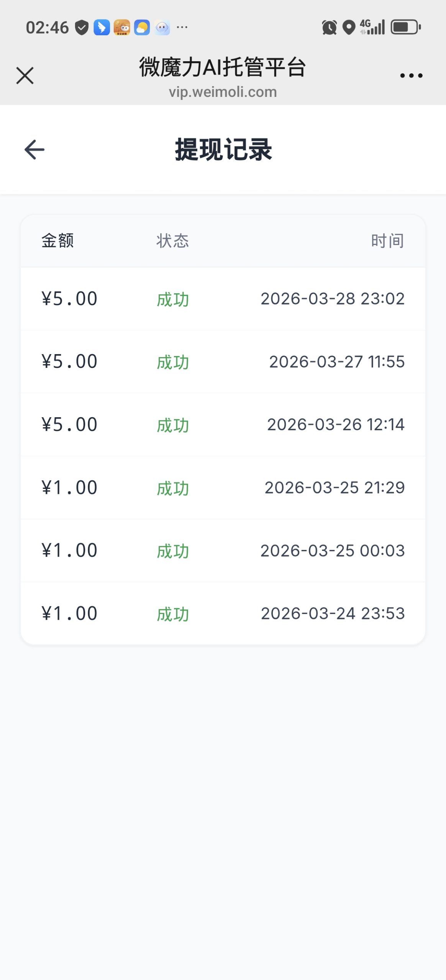
Task: Open the 2026-03-28 23:02 withdrawal record
Action: tap(223, 299)
